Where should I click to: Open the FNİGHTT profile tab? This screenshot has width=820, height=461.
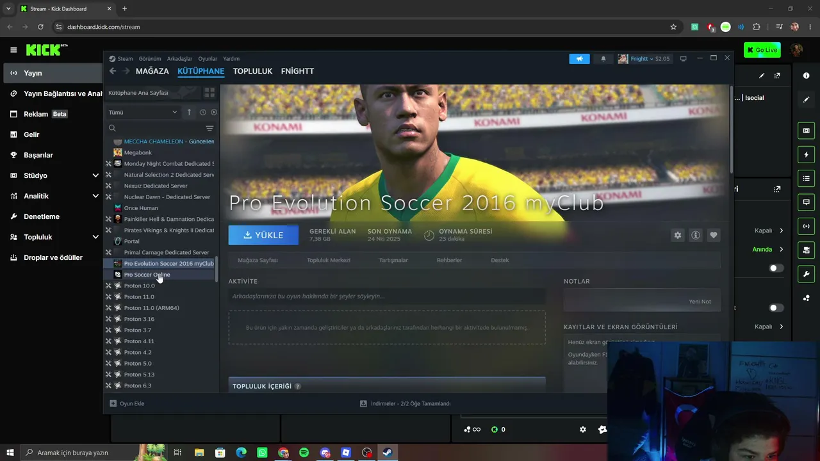pos(297,71)
